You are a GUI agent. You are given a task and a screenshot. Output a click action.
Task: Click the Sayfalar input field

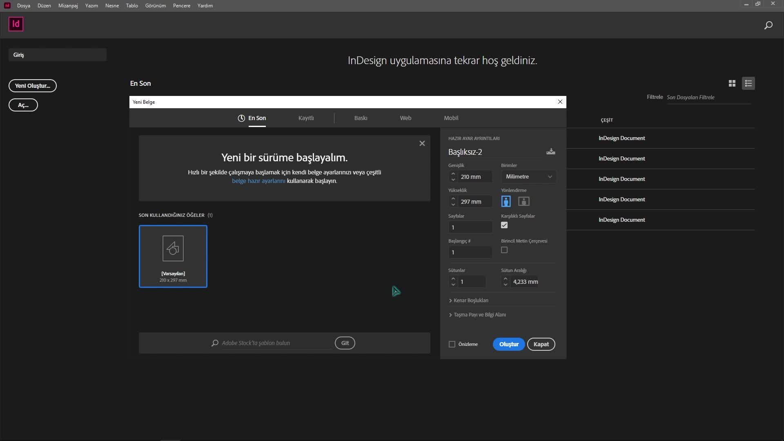[x=470, y=227]
